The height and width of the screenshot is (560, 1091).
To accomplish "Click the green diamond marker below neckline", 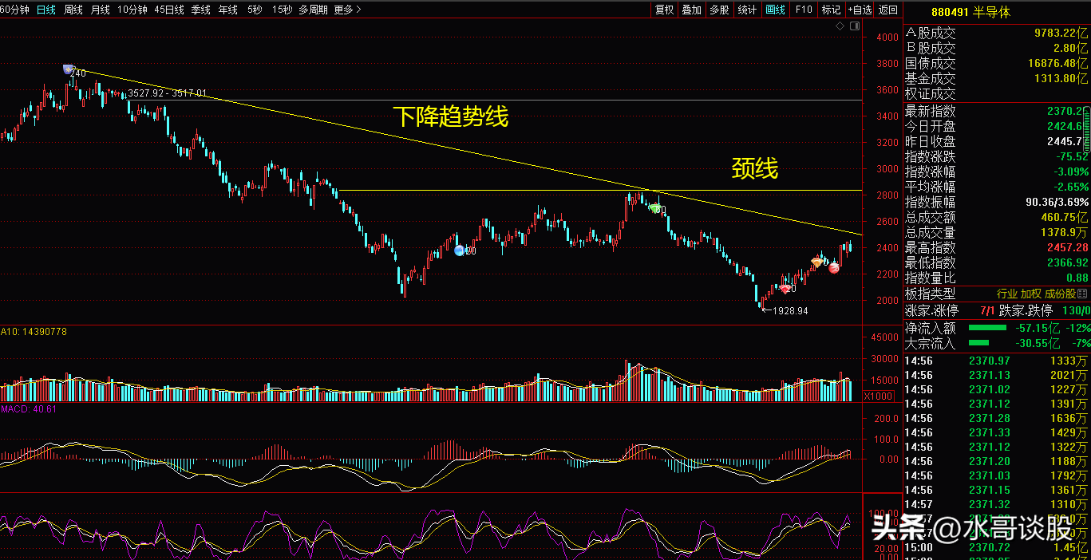I will click(x=655, y=208).
